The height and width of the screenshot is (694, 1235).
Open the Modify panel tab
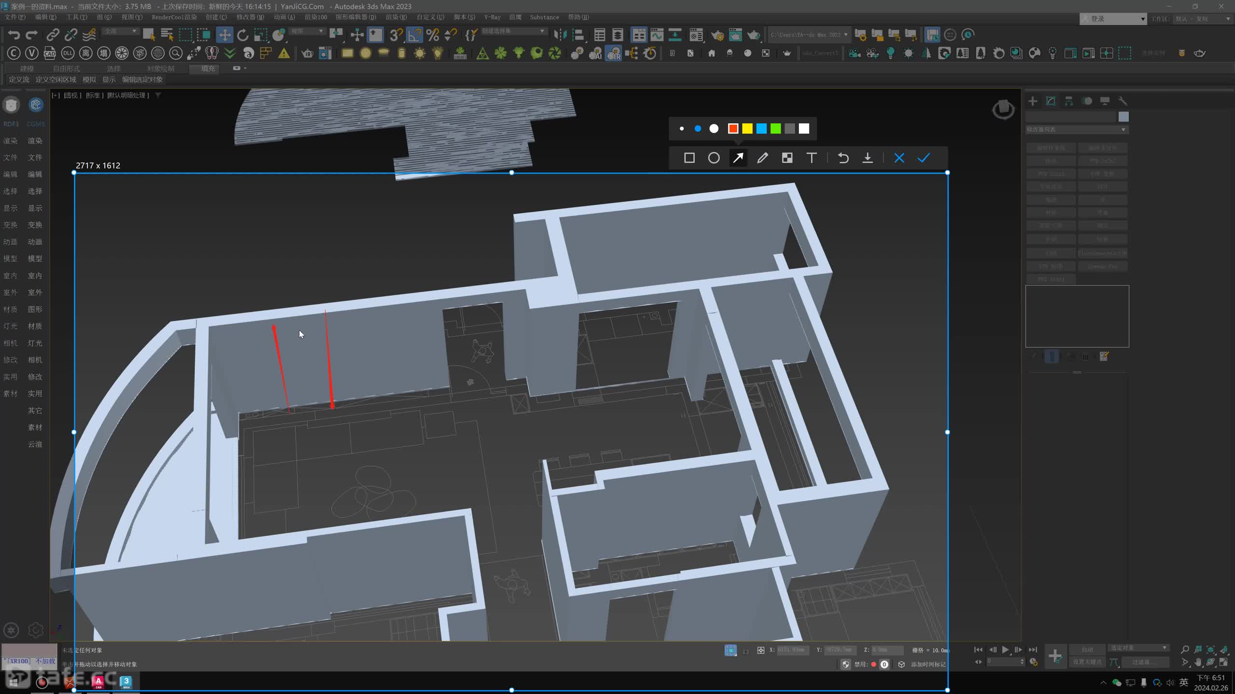(x=1051, y=101)
